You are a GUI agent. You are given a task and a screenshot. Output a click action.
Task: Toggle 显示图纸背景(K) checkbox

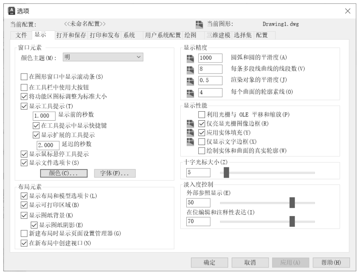(x=24, y=215)
